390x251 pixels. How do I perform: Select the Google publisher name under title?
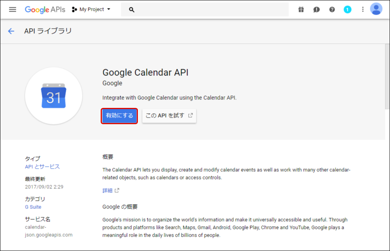click(x=112, y=83)
